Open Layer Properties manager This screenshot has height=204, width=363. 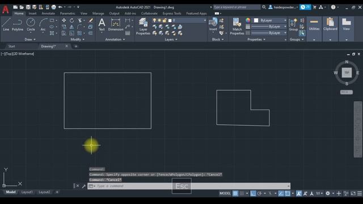(x=143, y=27)
